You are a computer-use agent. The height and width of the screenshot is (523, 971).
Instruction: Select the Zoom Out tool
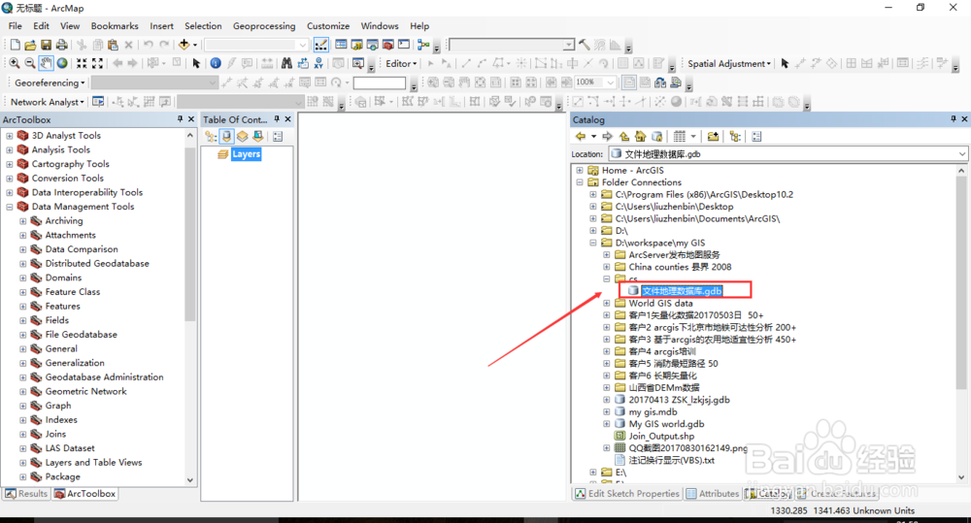[x=30, y=63]
